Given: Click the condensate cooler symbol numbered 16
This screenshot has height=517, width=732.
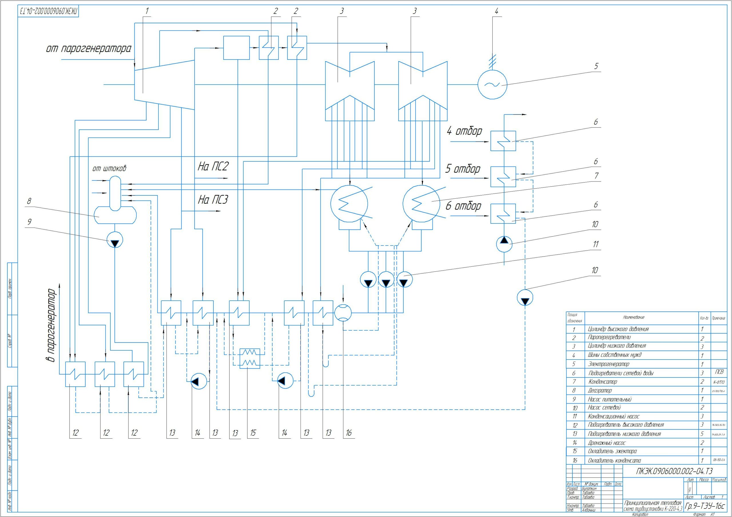Looking at the screenshot, I should pyautogui.click(x=343, y=313).
